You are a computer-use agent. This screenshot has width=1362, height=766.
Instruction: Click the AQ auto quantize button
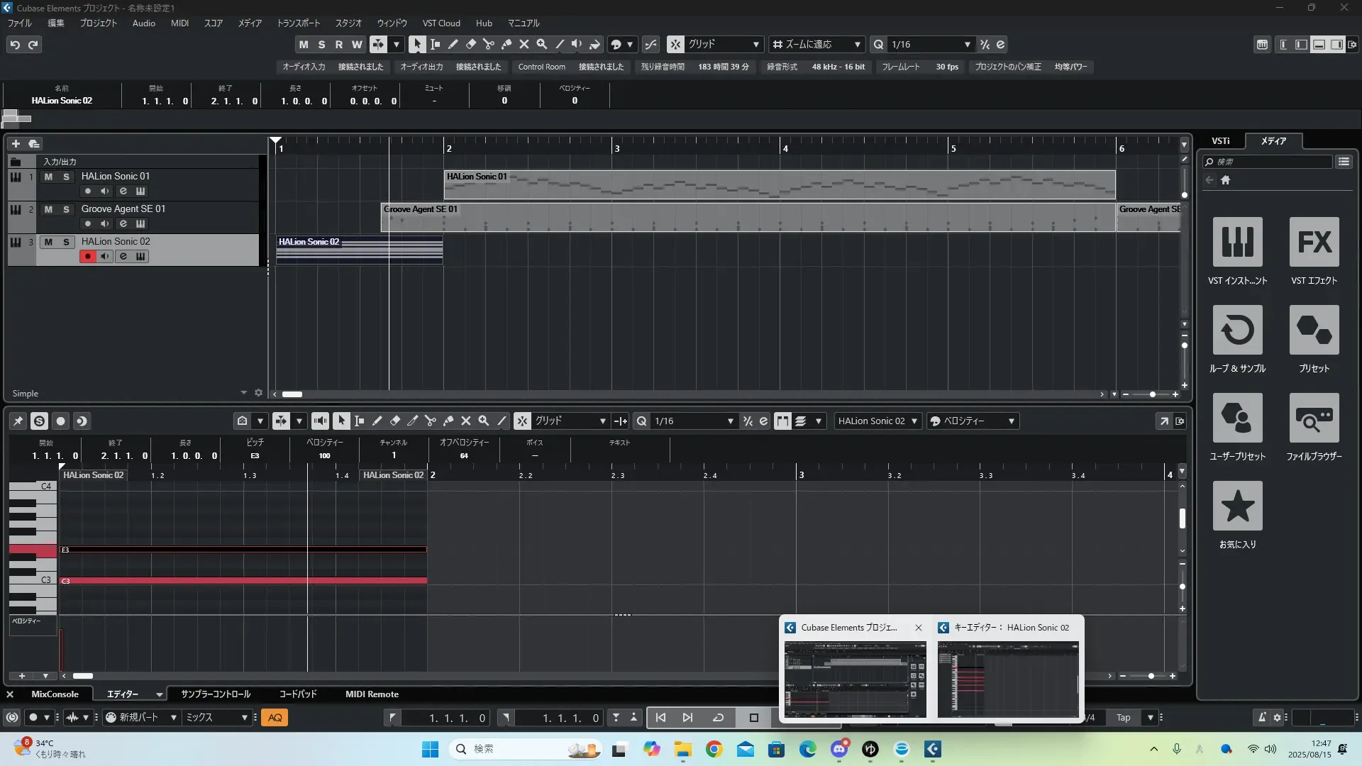[275, 718]
